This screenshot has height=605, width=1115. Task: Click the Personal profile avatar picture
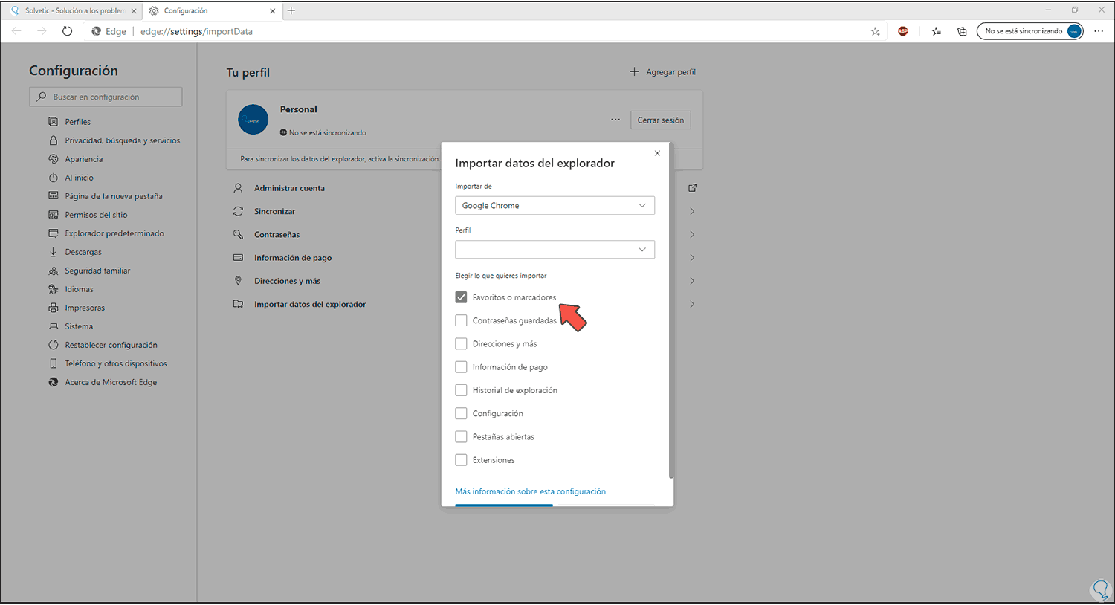253,120
